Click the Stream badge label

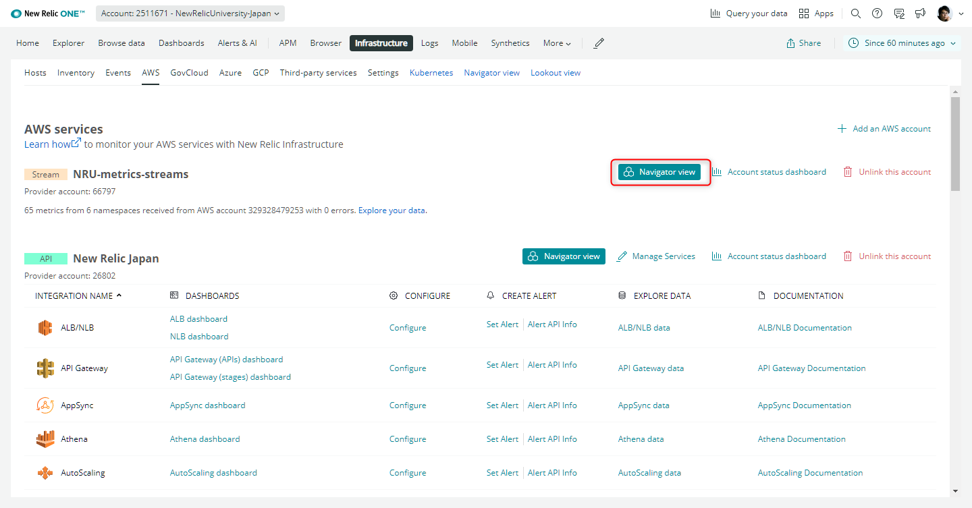point(46,175)
